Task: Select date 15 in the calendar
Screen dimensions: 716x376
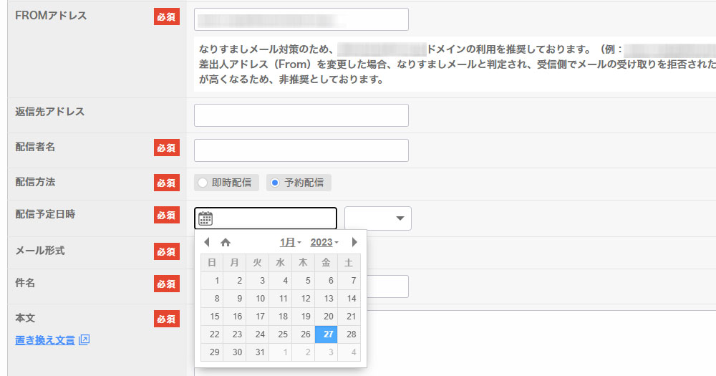Action: (x=213, y=317)
